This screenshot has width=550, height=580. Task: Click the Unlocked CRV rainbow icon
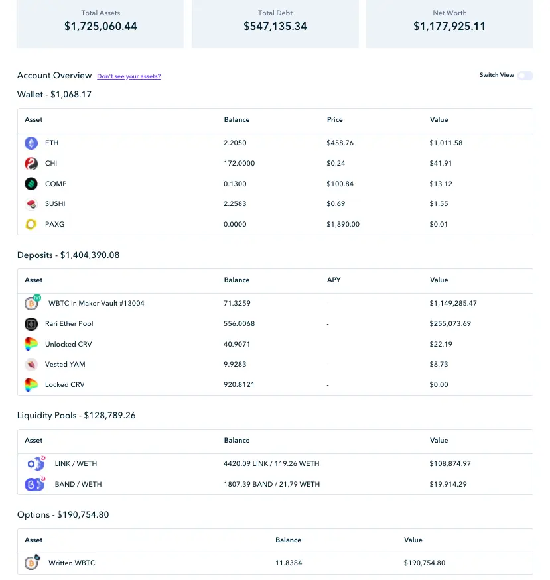coord(31,345)
